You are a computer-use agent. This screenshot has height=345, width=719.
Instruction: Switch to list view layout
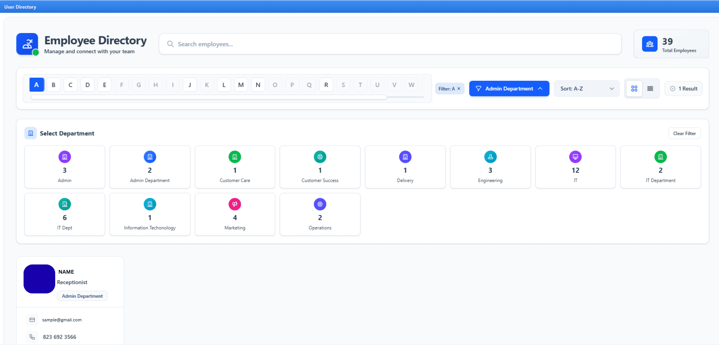[x=650, y=88]
